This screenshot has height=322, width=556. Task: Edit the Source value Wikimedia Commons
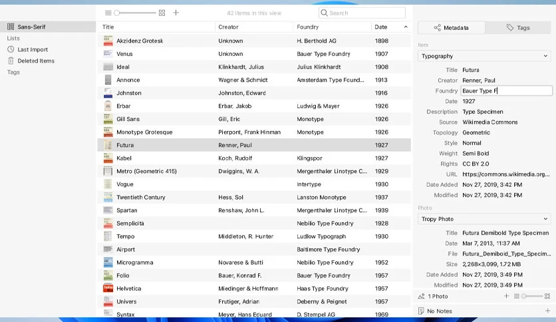click(x=490, y=122)
